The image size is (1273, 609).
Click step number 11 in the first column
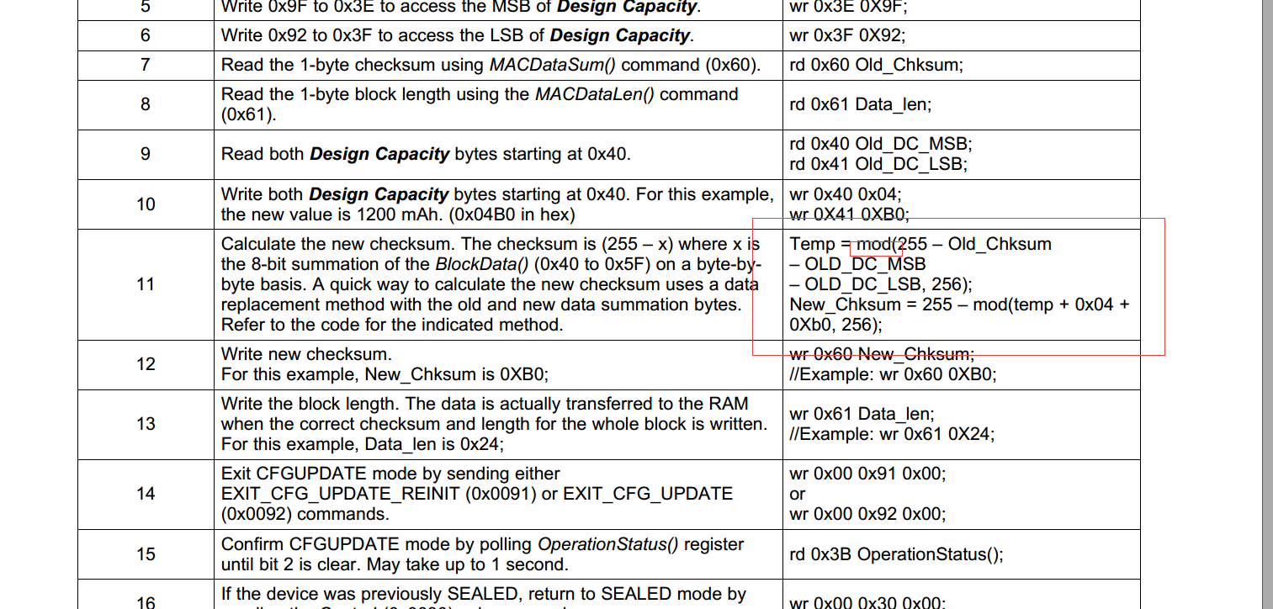(146, 284)
